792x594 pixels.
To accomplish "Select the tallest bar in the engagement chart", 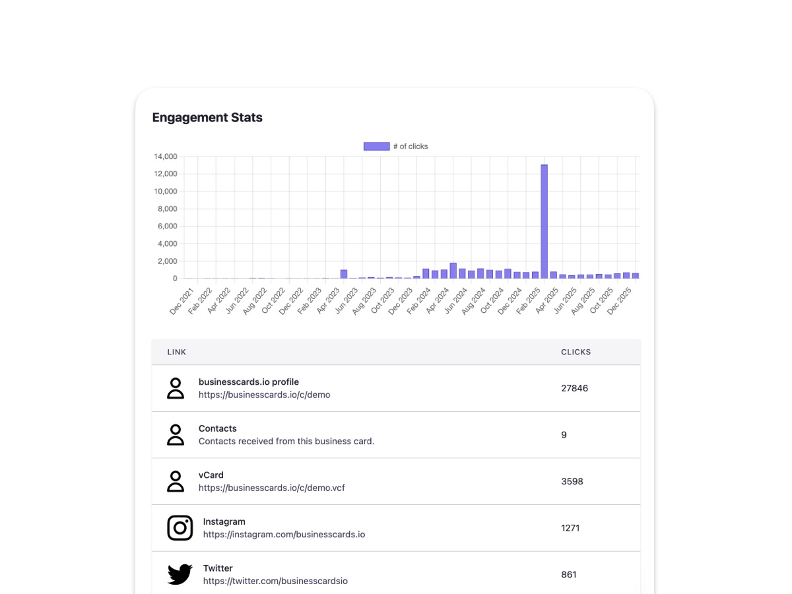I will point(544,221).
